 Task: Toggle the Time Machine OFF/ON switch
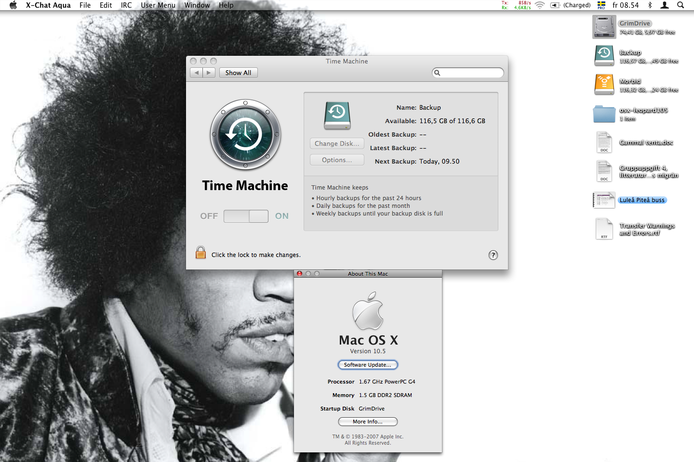click(x=246, y=216)
